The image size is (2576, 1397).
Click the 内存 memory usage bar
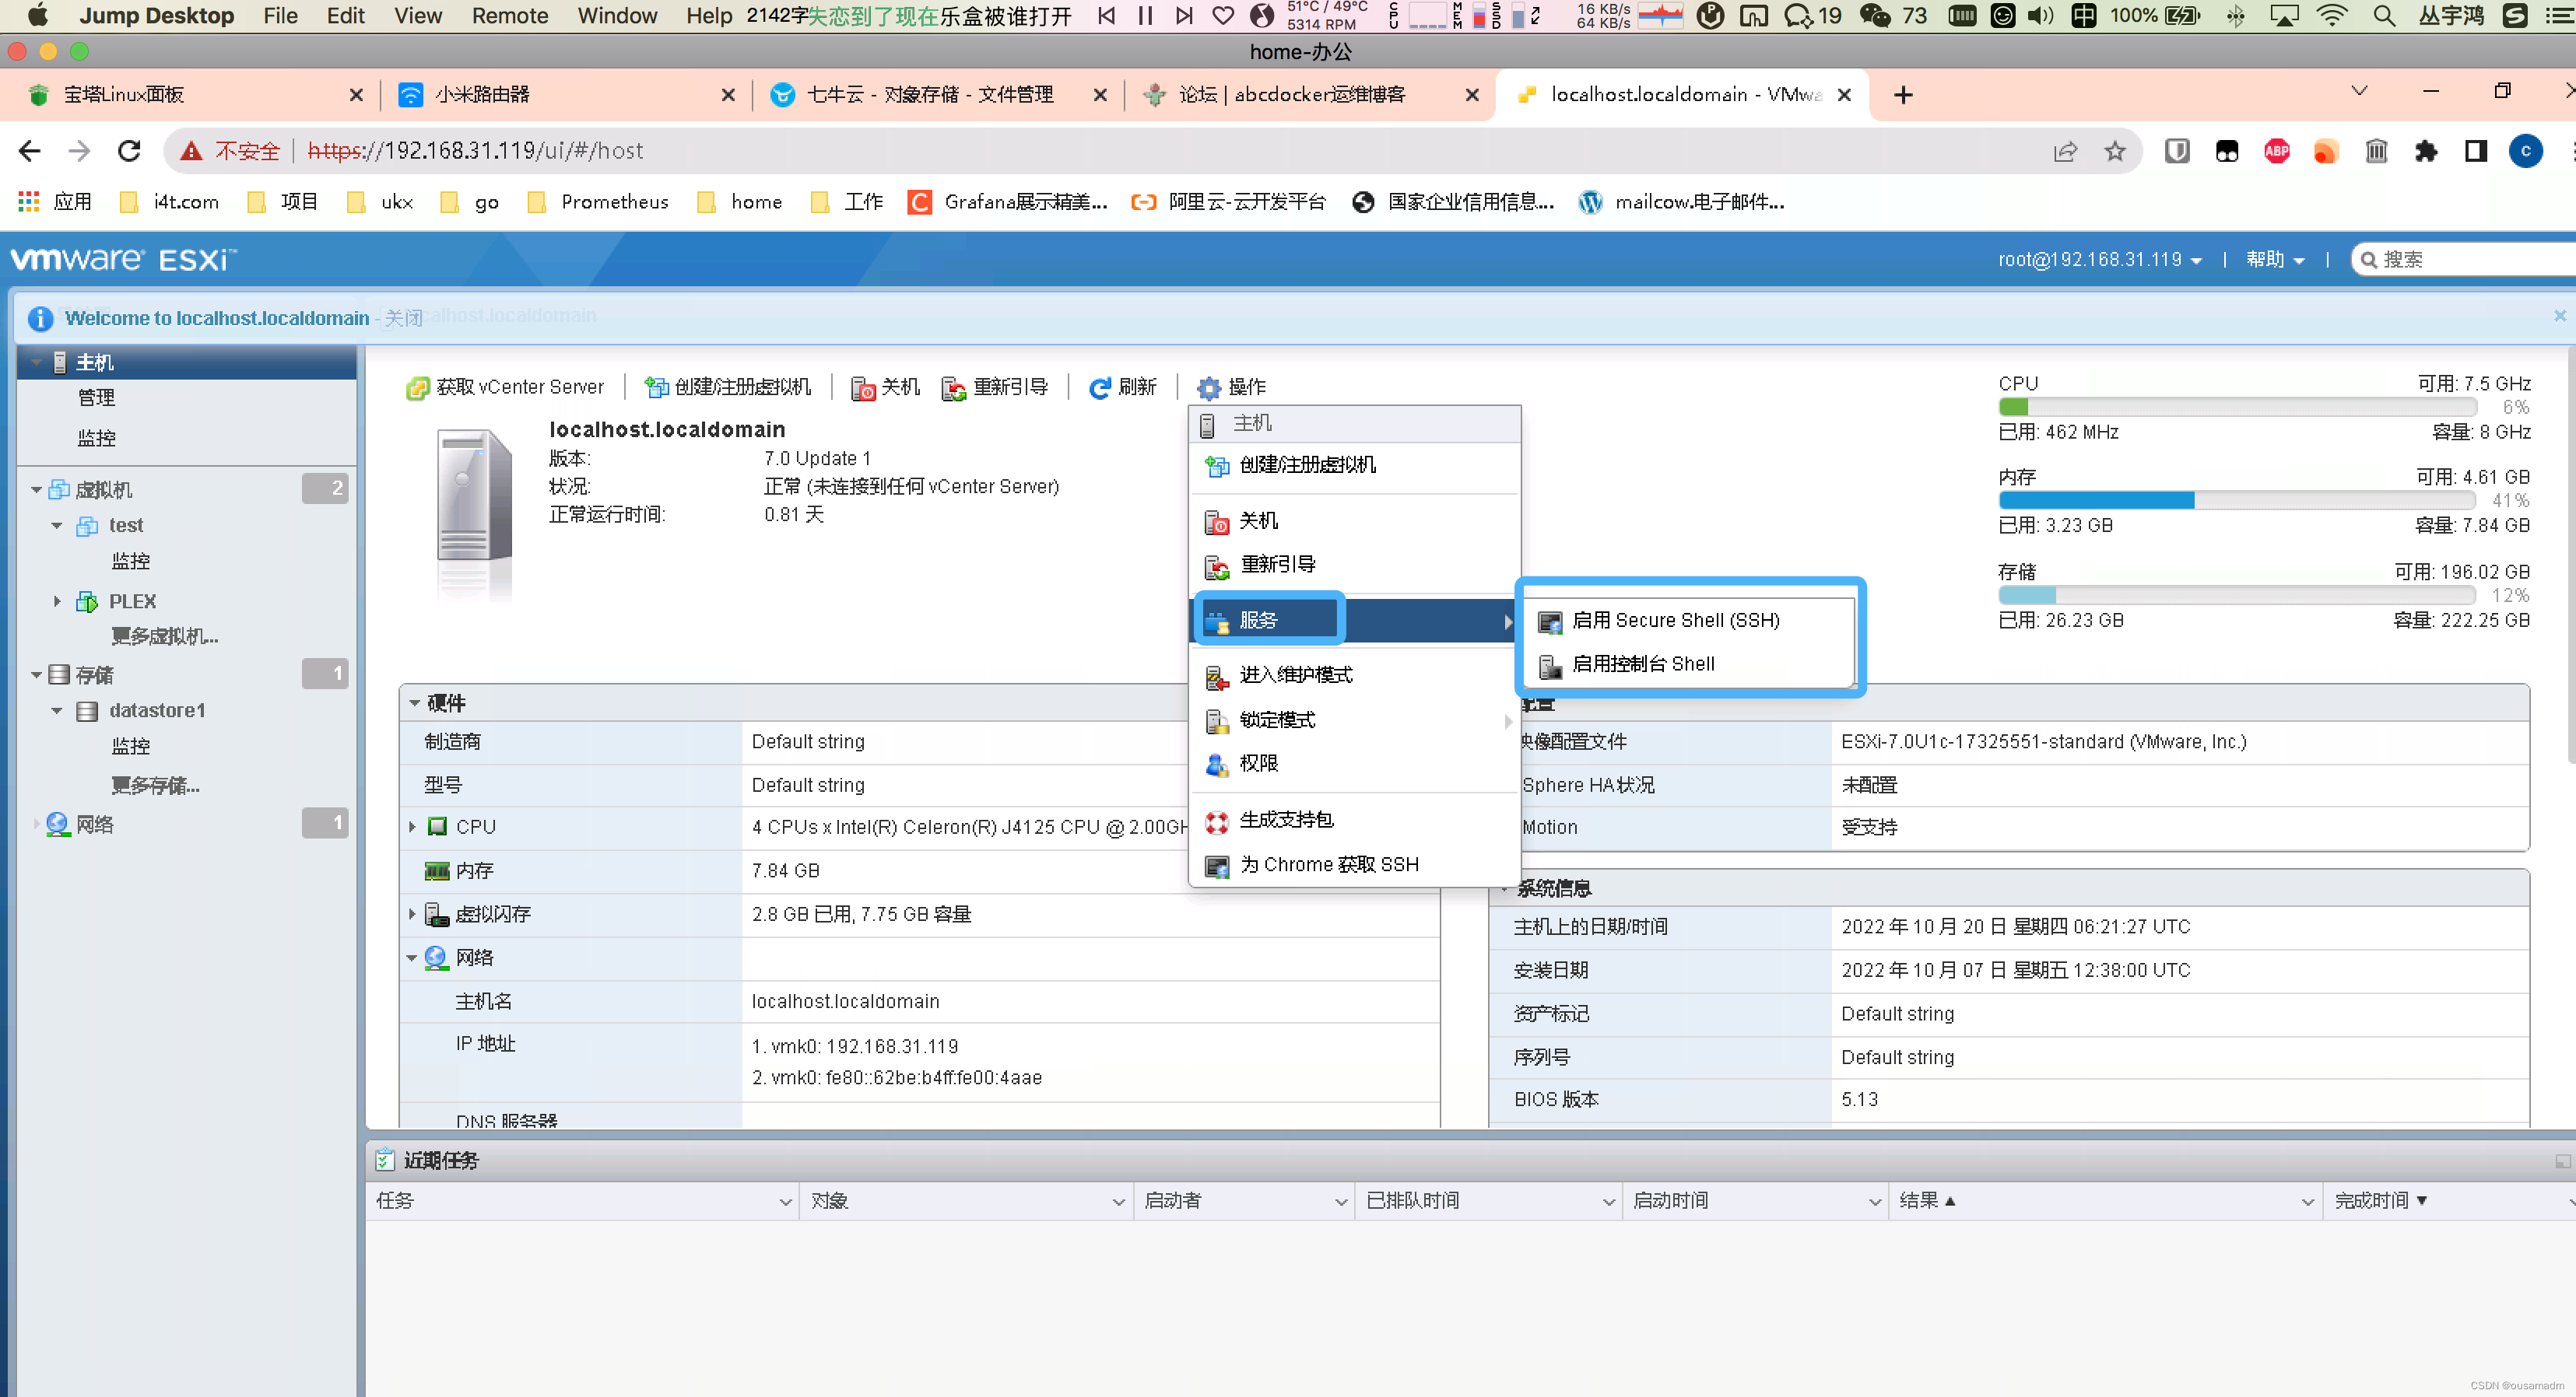pyautogui.click(x=2236, y=501)
